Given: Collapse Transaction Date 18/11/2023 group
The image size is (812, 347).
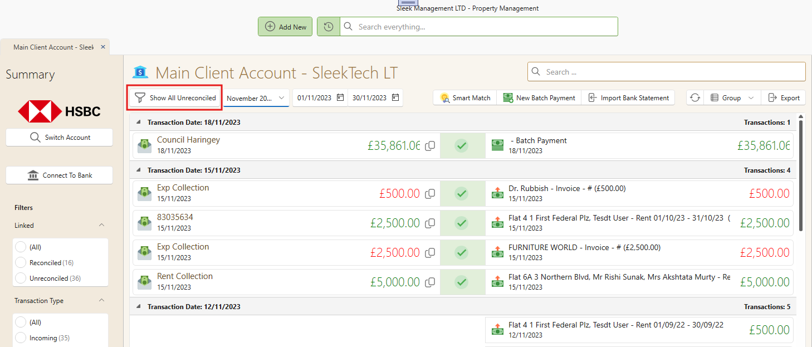Looking at the screenshot, I should (139, 123).
